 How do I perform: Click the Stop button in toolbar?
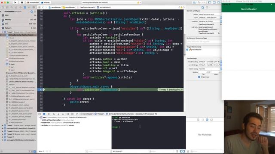pyautogui.click(x=22, y=3)
